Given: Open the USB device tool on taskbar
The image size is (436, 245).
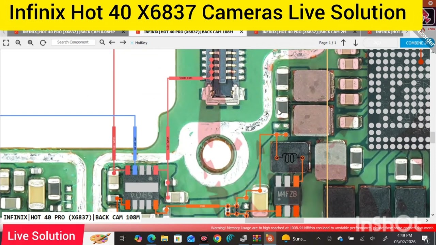Looking at the screenshot, I should click(244, 239).
